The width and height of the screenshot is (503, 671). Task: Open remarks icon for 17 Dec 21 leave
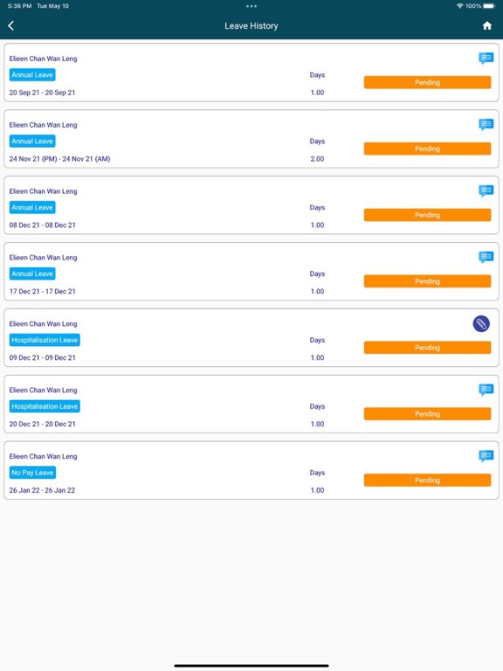pos(486,257)
